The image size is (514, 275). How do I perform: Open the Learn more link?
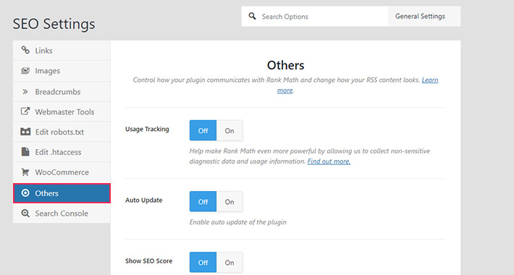(358, 85)
